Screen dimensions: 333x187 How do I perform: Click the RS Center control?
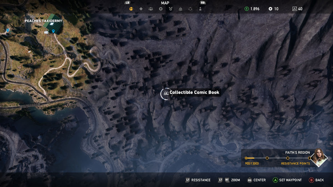256,180
